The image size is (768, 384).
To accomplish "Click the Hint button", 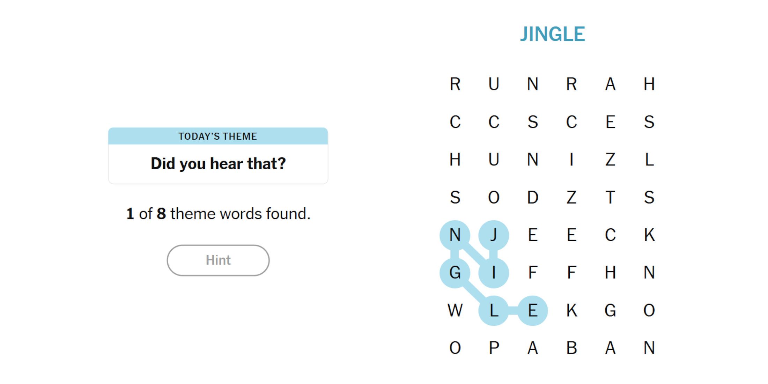I will click(218, 260).
